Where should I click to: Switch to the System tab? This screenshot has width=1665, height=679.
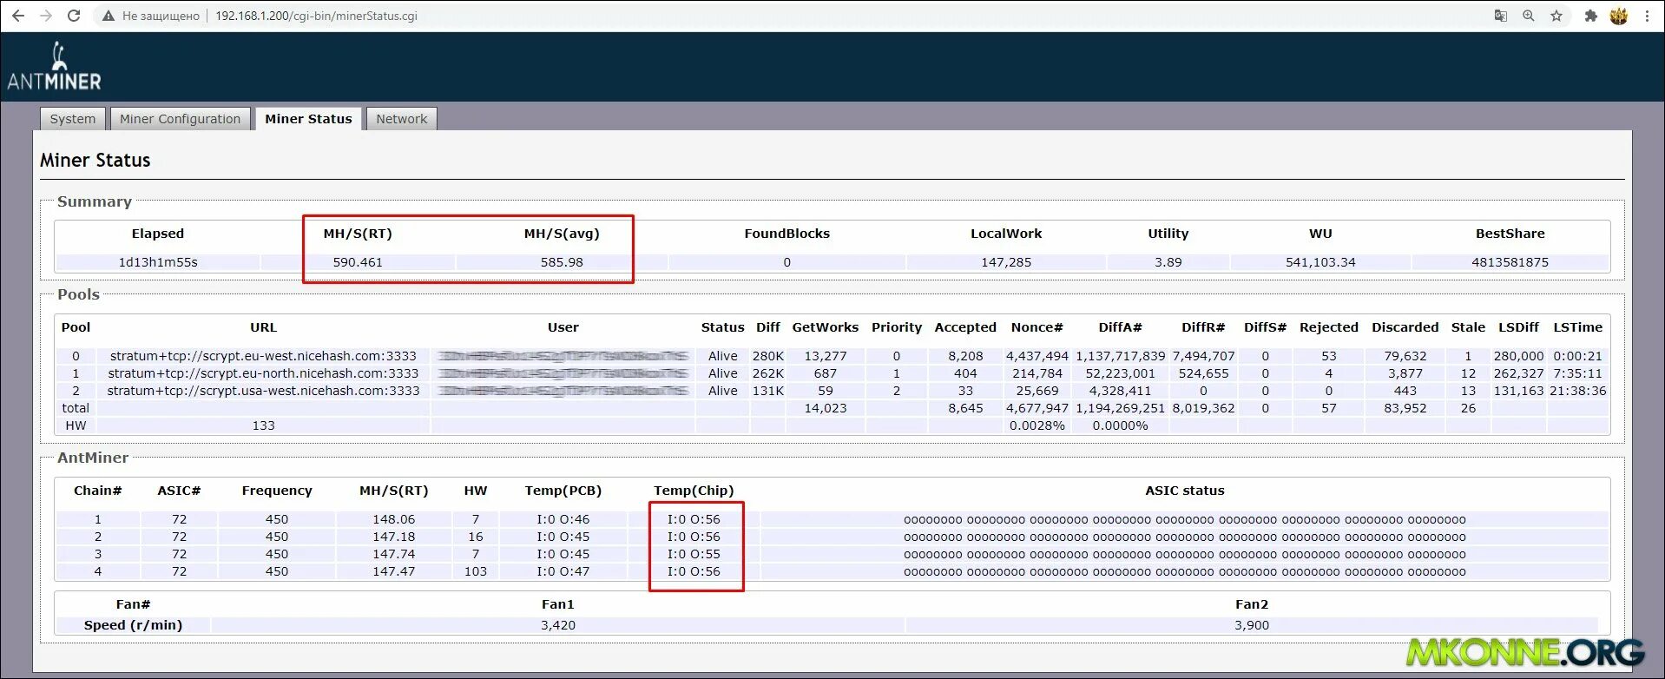click(x=73, y=119)
